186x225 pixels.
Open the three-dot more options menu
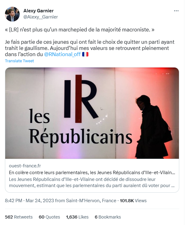pyautogui.click(x=176, y=11)
